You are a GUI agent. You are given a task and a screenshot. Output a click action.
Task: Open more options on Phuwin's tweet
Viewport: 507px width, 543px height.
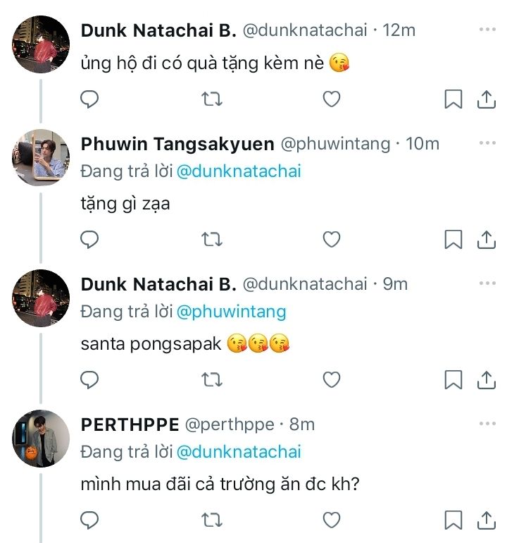[x=487, y=144]
